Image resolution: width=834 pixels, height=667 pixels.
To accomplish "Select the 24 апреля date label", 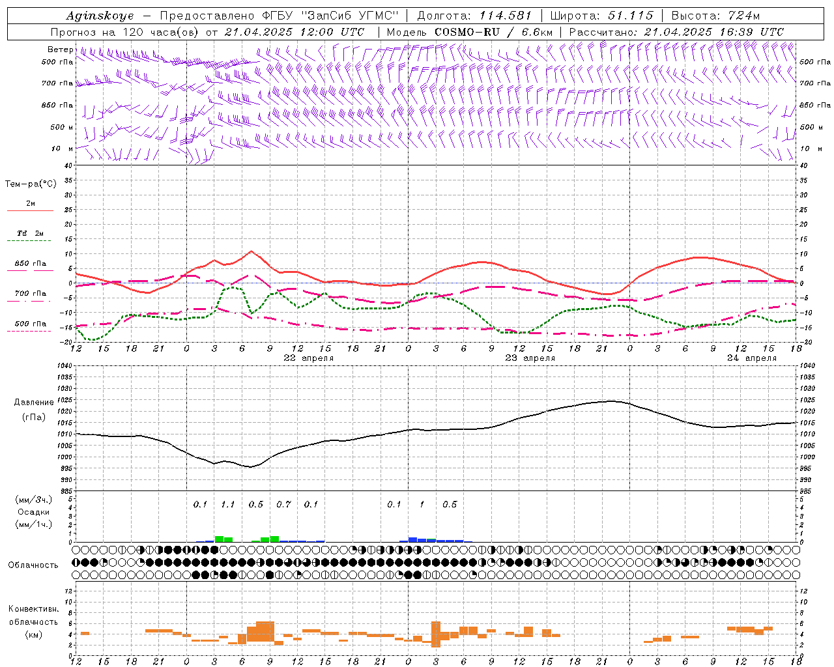I will point(752,358).
